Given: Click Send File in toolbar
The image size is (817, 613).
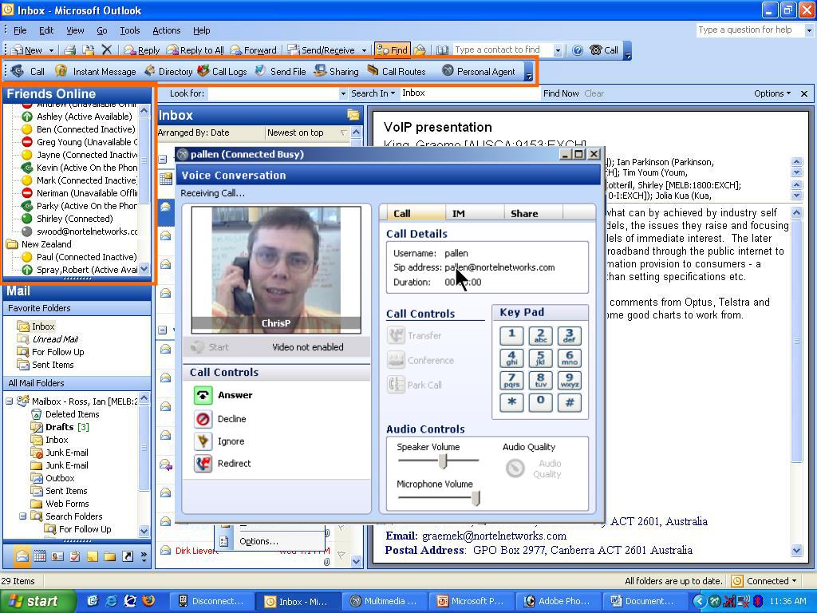Looking at the screenshot, I should point(280,71).
